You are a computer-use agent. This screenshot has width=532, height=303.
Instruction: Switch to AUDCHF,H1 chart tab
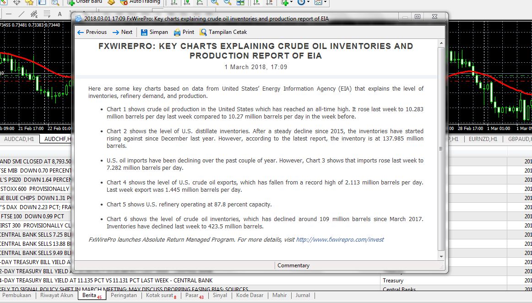56,139
